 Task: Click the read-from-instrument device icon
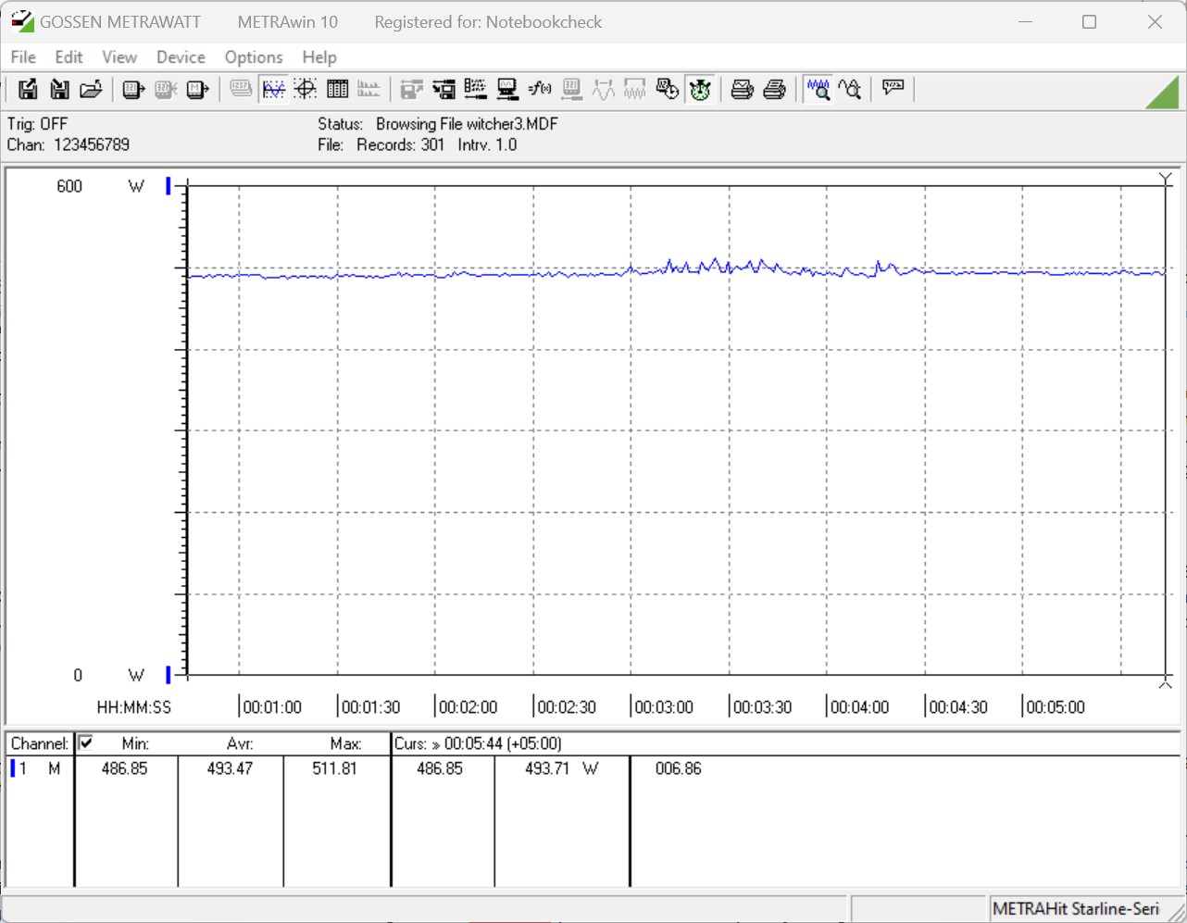pyautogui.click(x=133, y=89)
